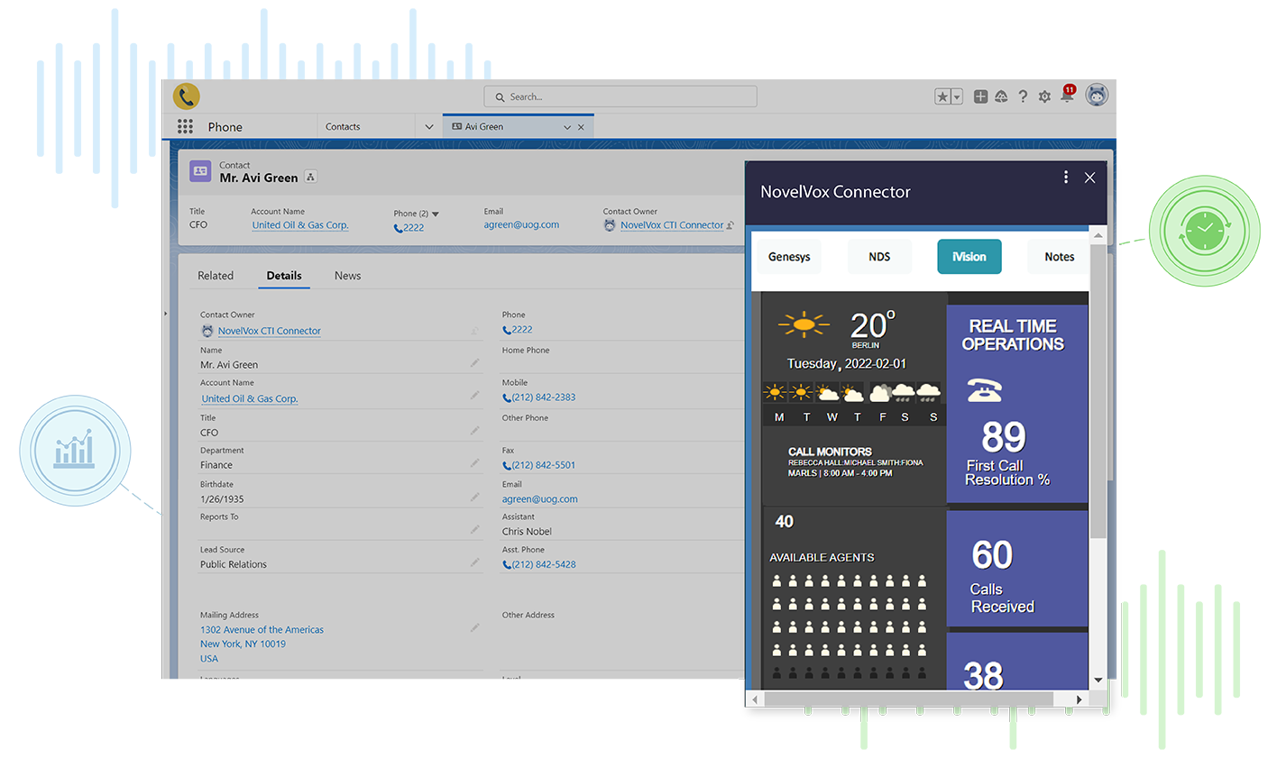1277x758 pixels.
Task: Open the Contacts tab dropdown chevron
Action: 428,126
